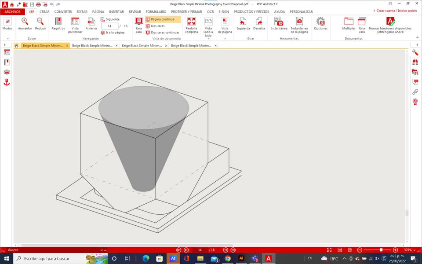The width and height of the screenshot is (422, 264).
Task: Click the ribbon page number field
Action: pos(109,26)
